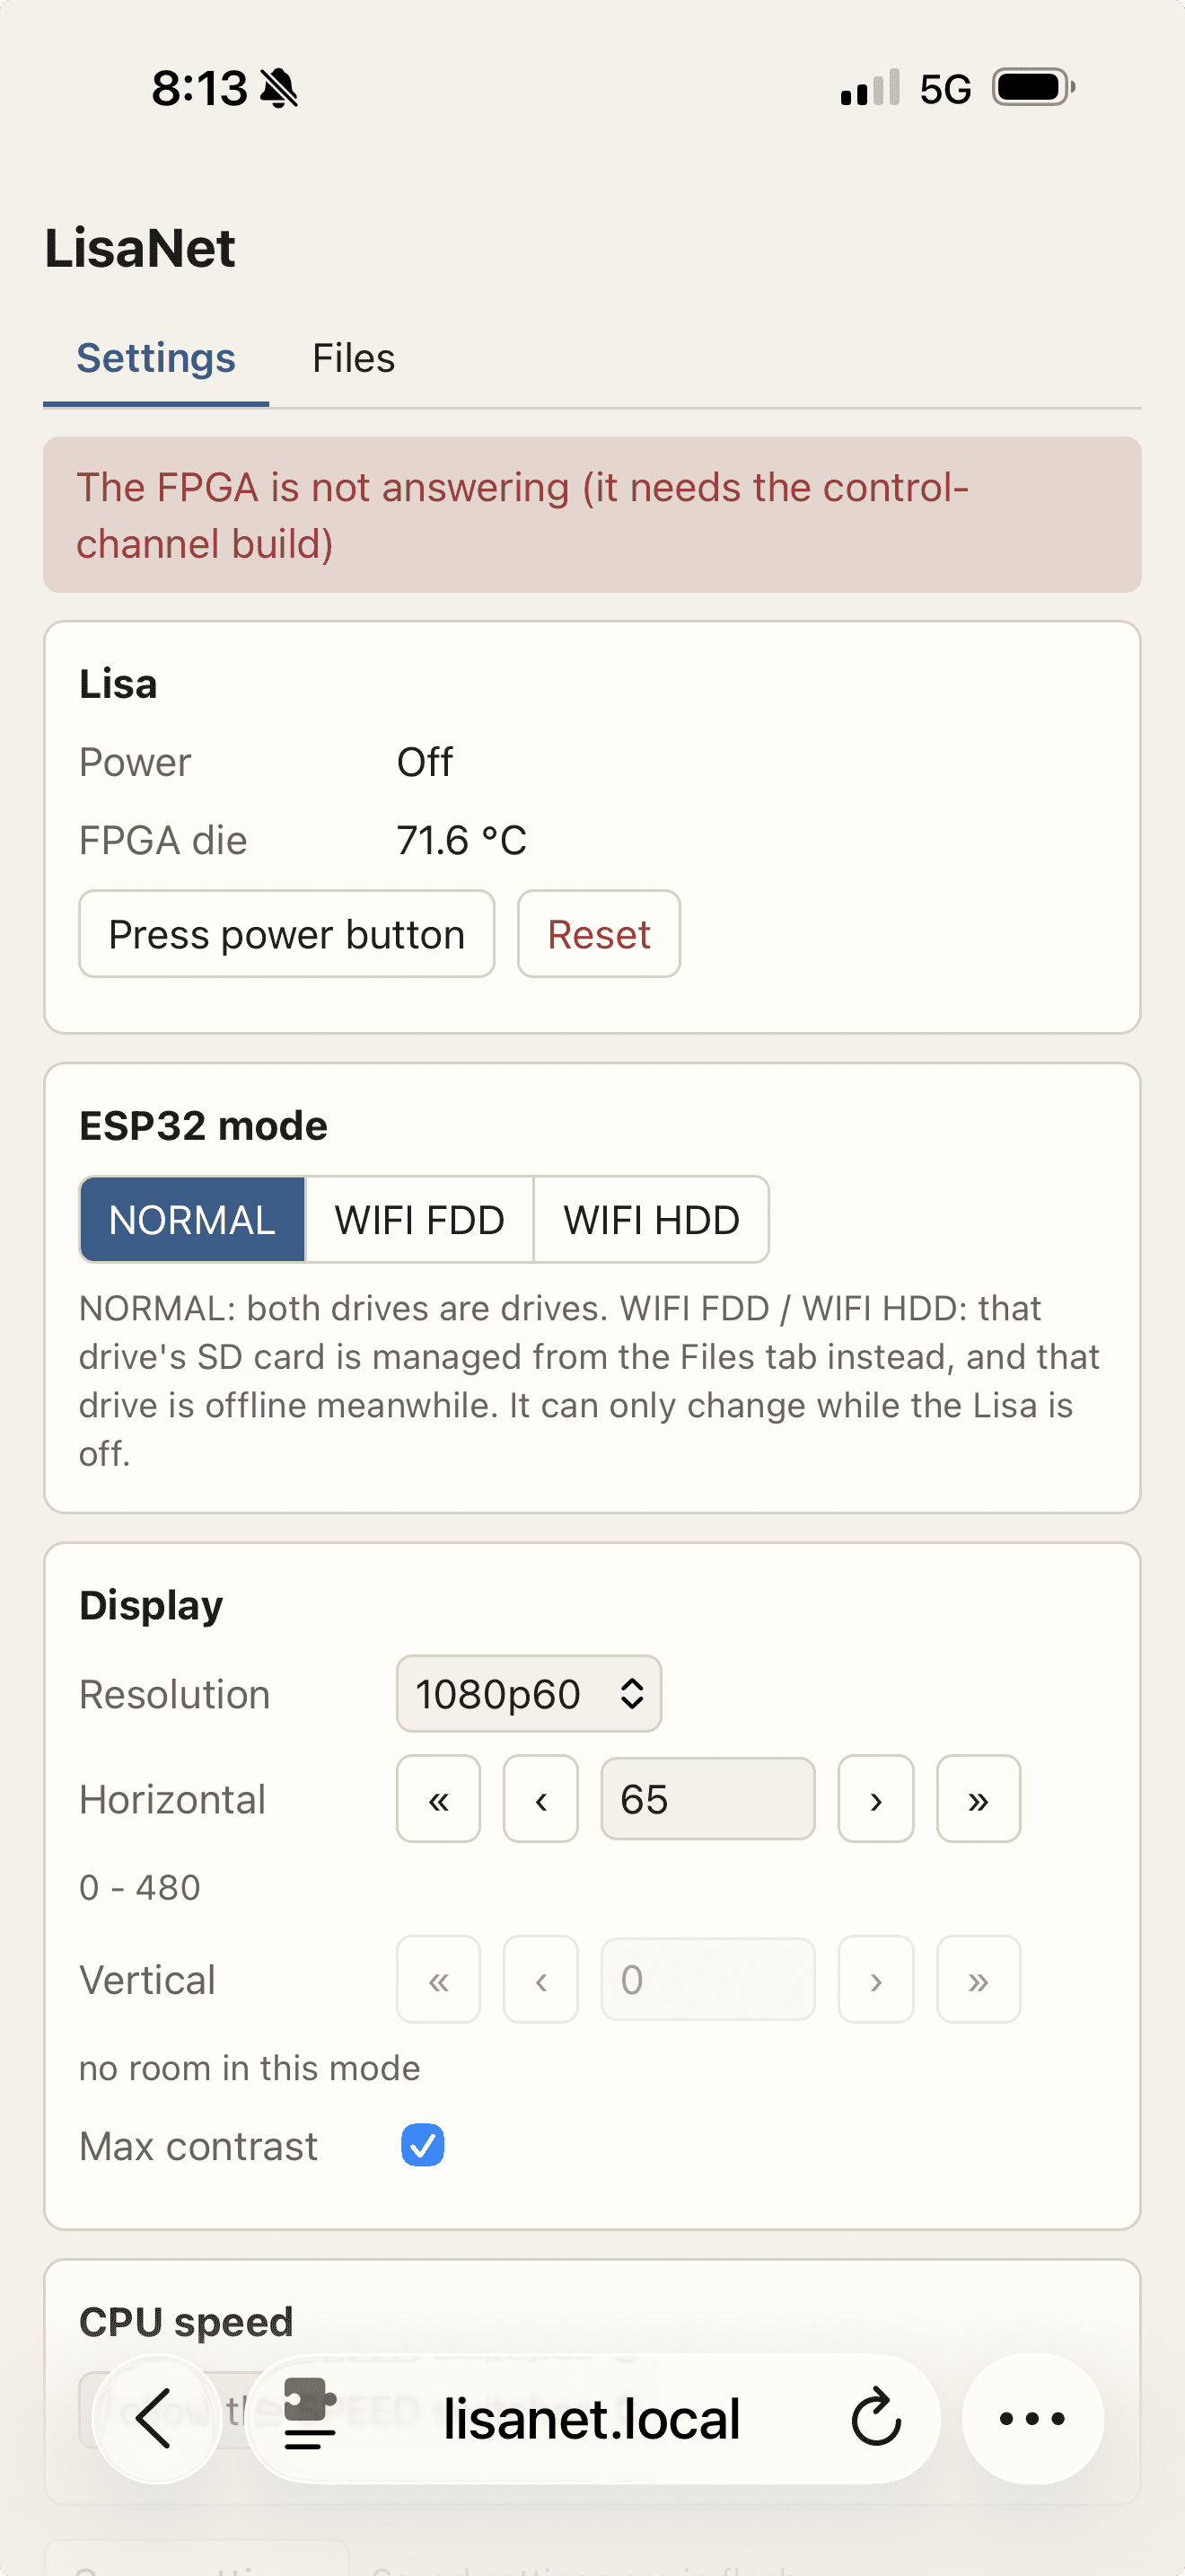
Task: Shift horizontal far left with double-chevron
Action: [437, 1799]
